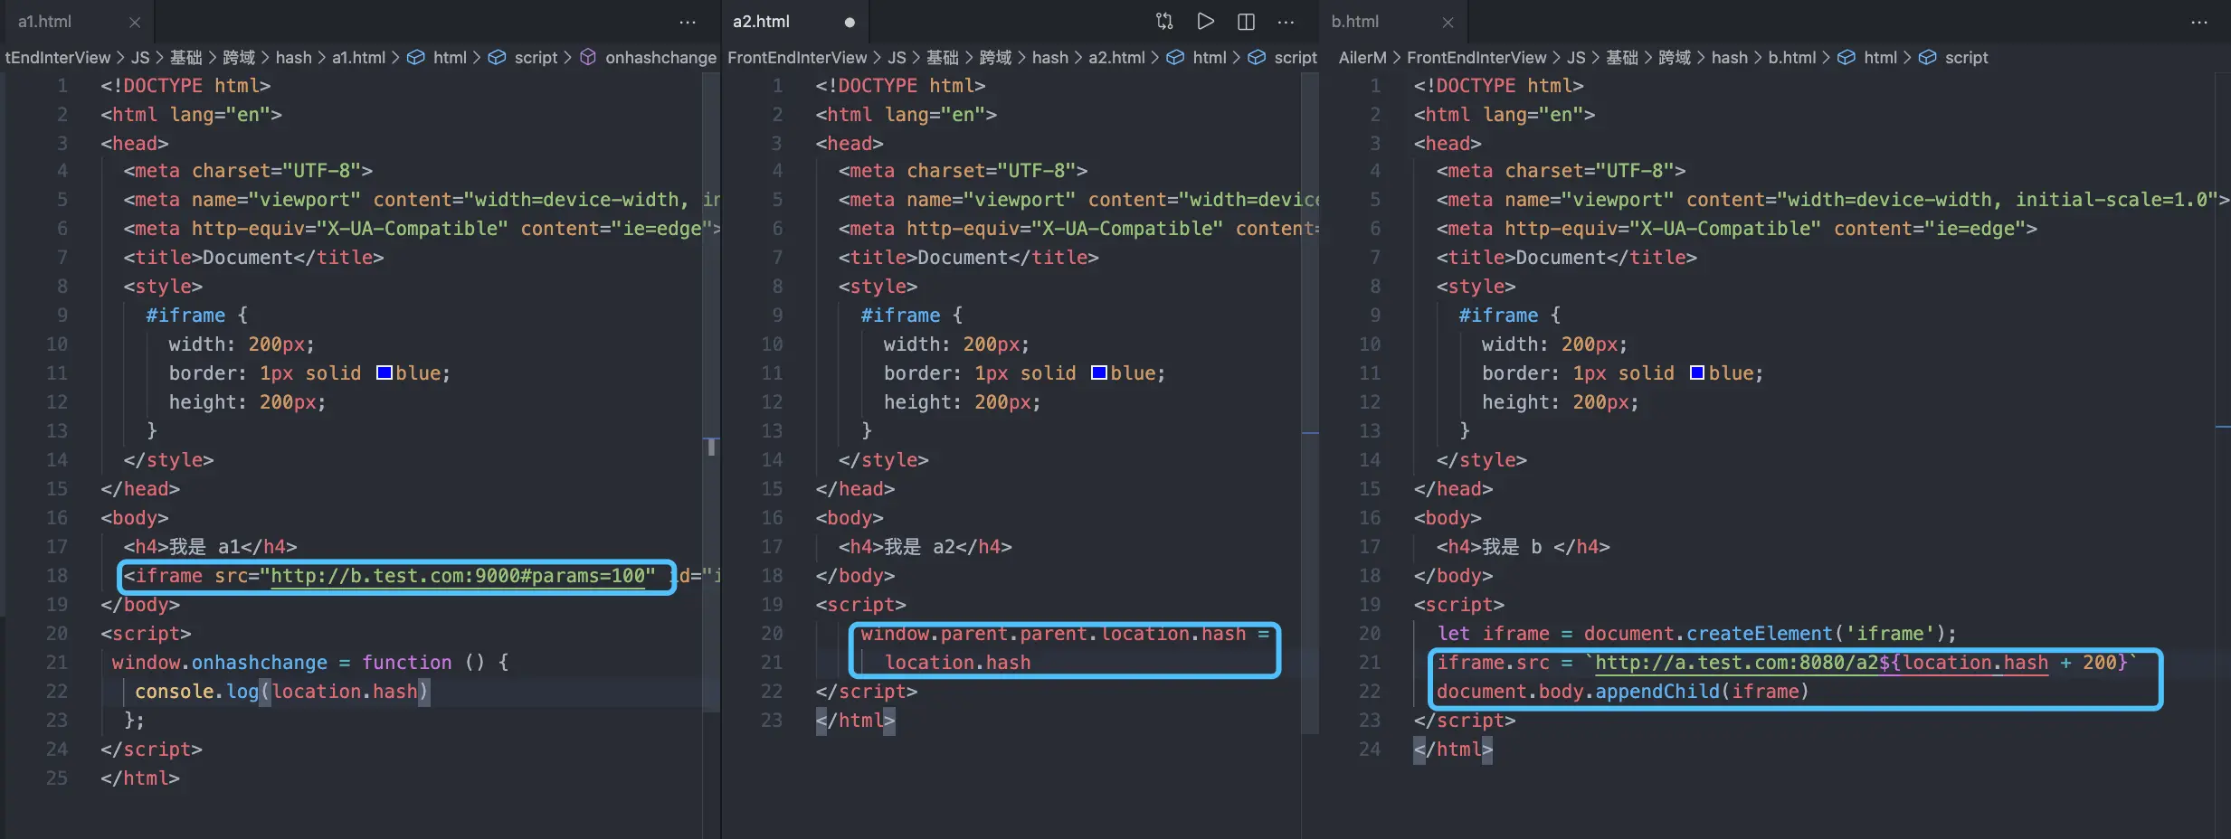Click window.parent.parent.location.hash in a2.html

[x=1053, y=634]
